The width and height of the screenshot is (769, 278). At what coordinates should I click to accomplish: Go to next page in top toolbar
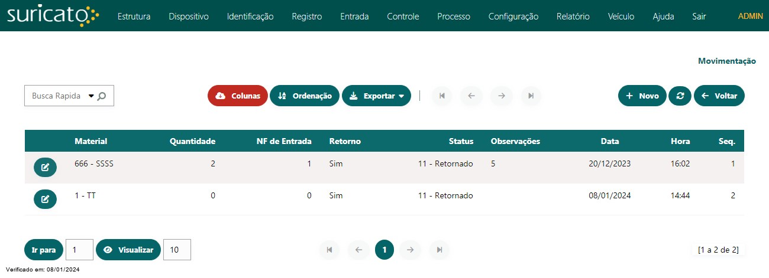coord(502,96)
